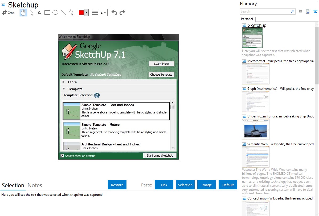Expand the Learn section
The height and width of the screenshot is (216, 319).
click(x=64, y=82)
